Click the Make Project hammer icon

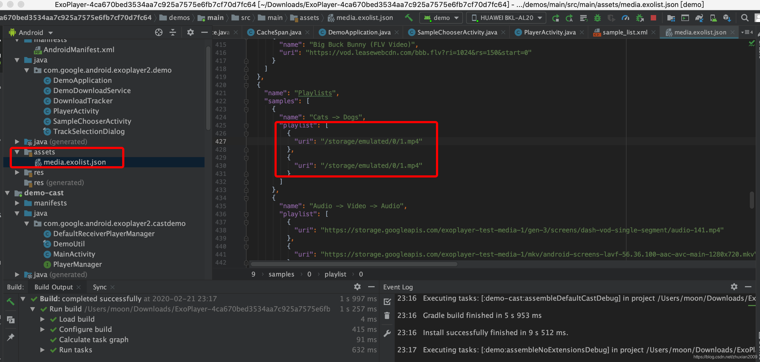pyautogui.click(x=409, y=18)
